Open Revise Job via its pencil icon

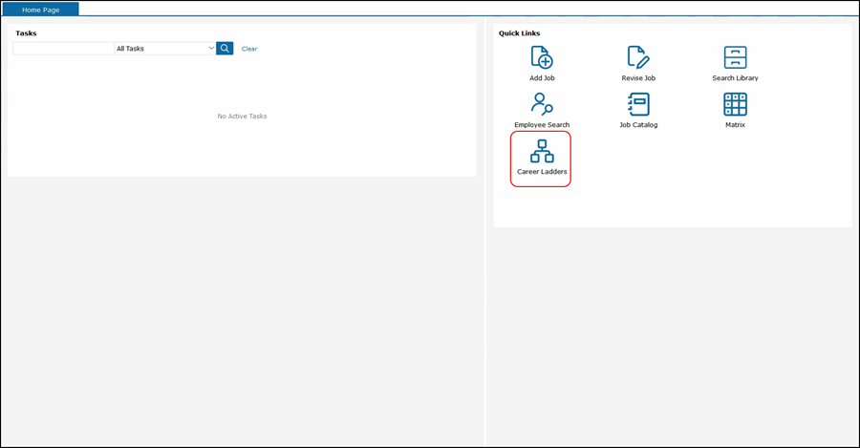click(638, 57)
